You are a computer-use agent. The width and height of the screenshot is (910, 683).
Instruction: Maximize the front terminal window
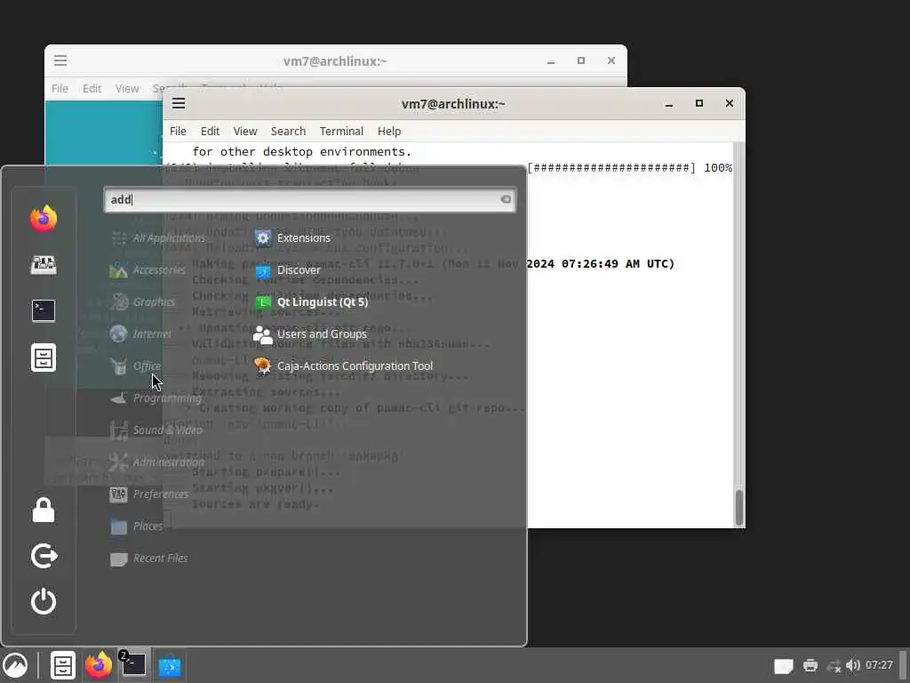(699, 103)
